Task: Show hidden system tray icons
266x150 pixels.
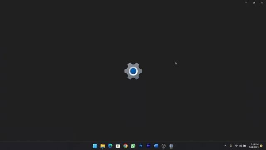Action: coord(225,146)
